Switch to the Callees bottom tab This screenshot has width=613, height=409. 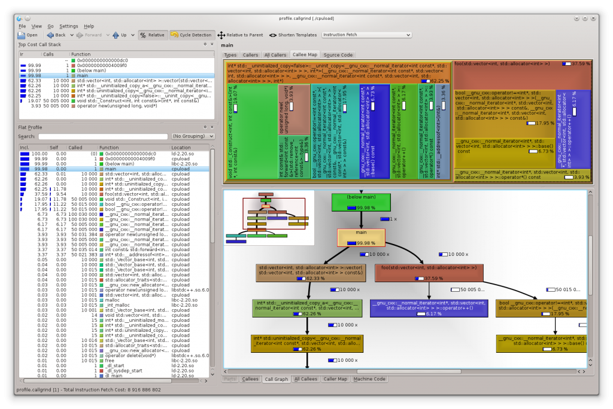pos(250,379)
